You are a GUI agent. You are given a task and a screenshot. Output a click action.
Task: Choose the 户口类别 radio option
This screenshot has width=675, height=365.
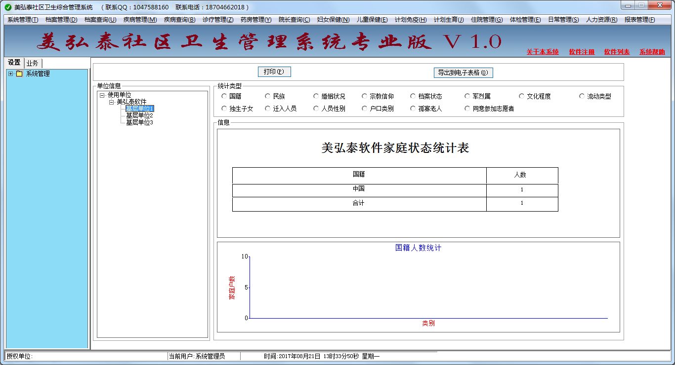(365, 109)
